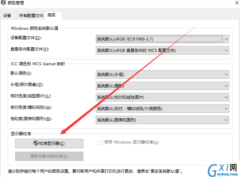This screenshot has width=240, height=177.
Task: Click the 设备配置文件(D) label
Action: click(26, 37)
